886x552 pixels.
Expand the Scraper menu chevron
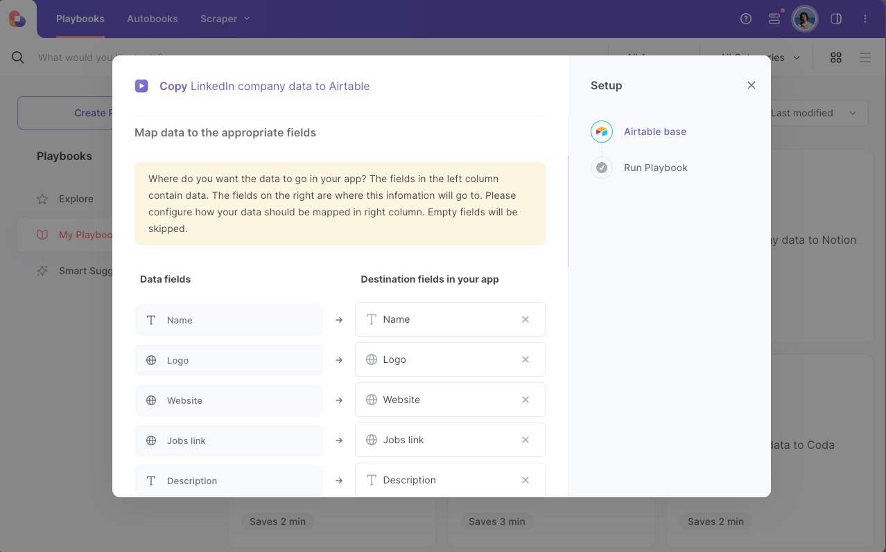click(247, 19)
